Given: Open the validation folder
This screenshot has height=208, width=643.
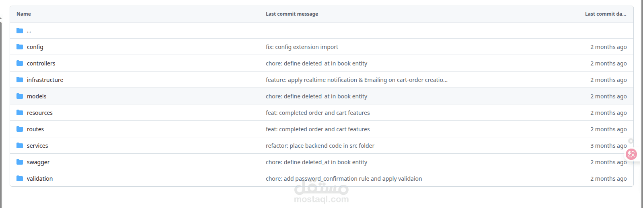Looking at the screenshot, I should (40, 179).
